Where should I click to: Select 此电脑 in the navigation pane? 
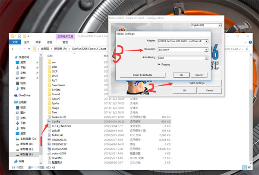pyautogui.click(x=22, y=102)
